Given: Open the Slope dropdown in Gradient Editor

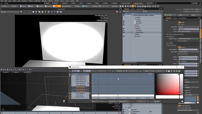Looking at the screenshot, I should (120, 71).
